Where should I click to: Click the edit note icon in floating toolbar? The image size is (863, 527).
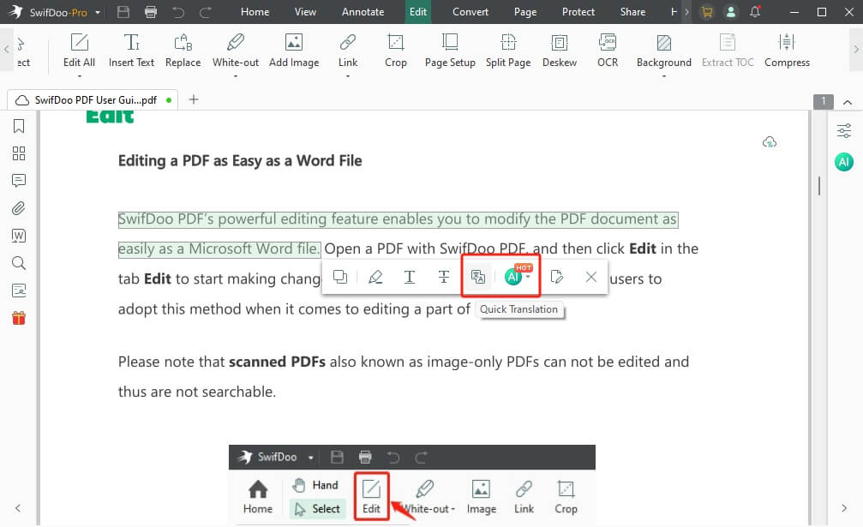coord(557,277)
